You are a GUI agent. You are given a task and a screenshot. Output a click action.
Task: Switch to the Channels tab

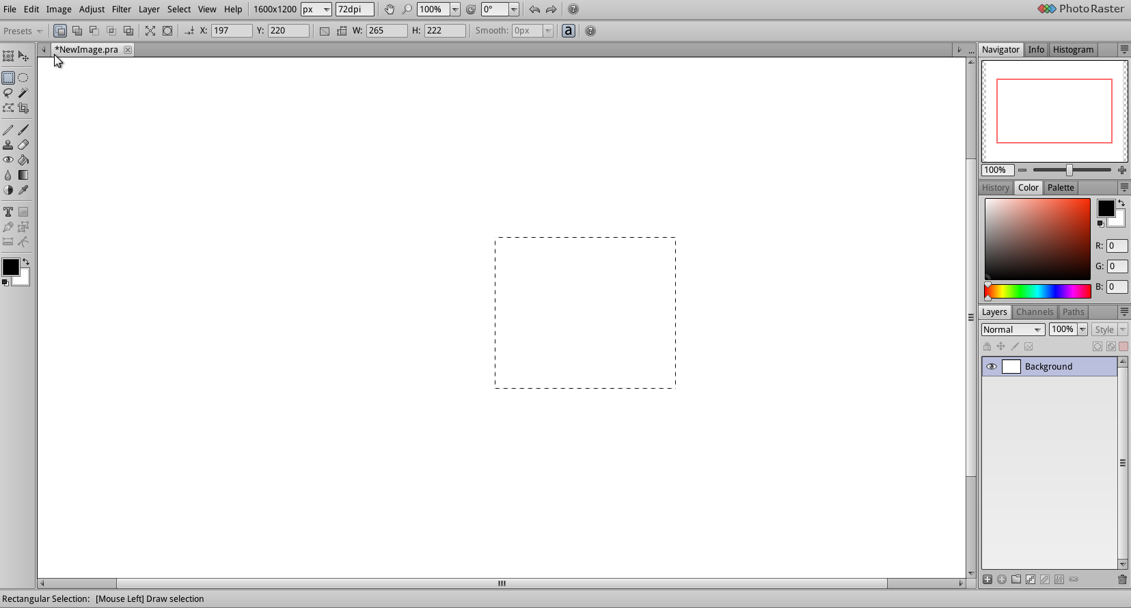tap(1034, 312)
